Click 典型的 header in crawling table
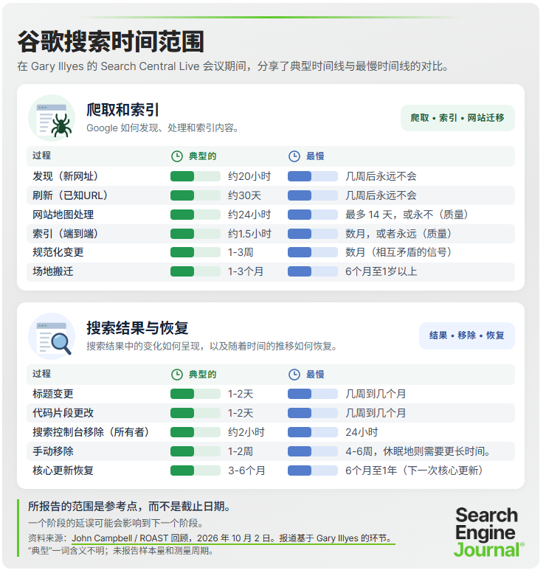The width and height of the screenshot is (546, 573). point(203,156)
